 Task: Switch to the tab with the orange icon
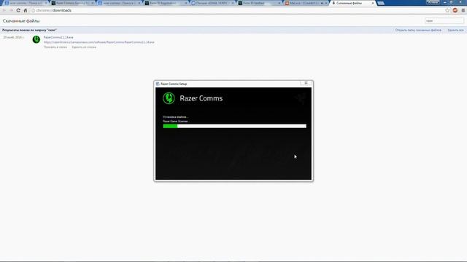click(x=306, y=3)
